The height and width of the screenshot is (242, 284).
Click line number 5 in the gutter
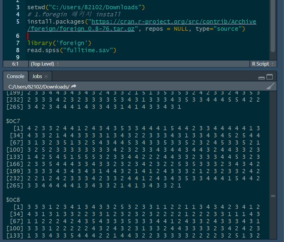click(x=18, y=22)
